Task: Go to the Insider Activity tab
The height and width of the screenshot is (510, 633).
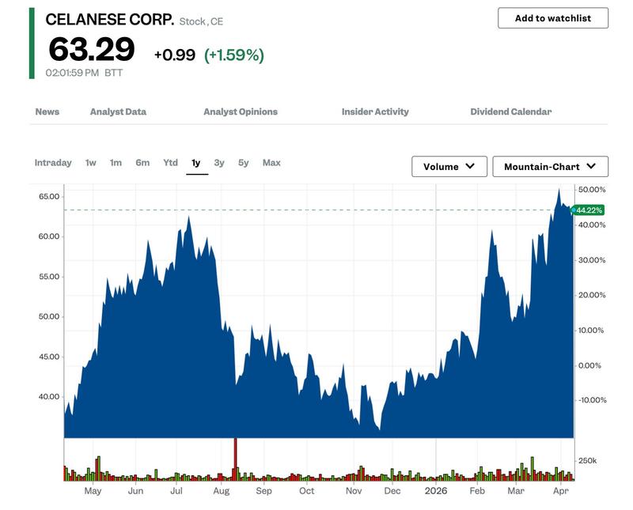Action: coord(375,111)
